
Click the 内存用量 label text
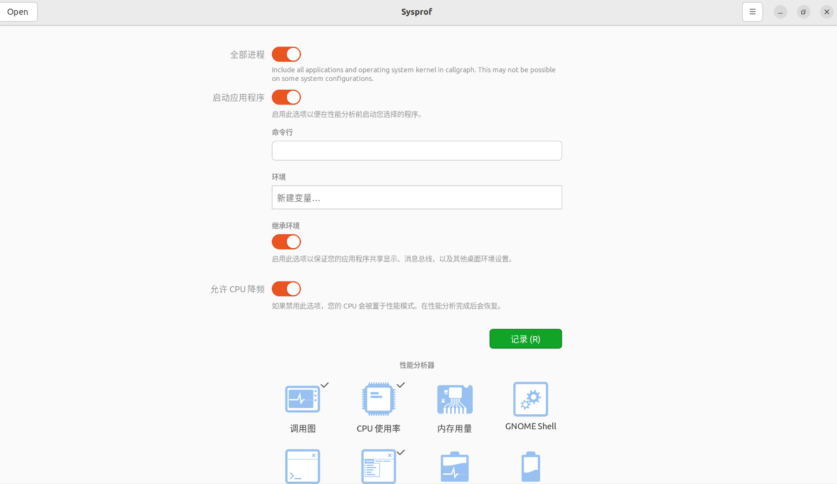click(455, 428)
